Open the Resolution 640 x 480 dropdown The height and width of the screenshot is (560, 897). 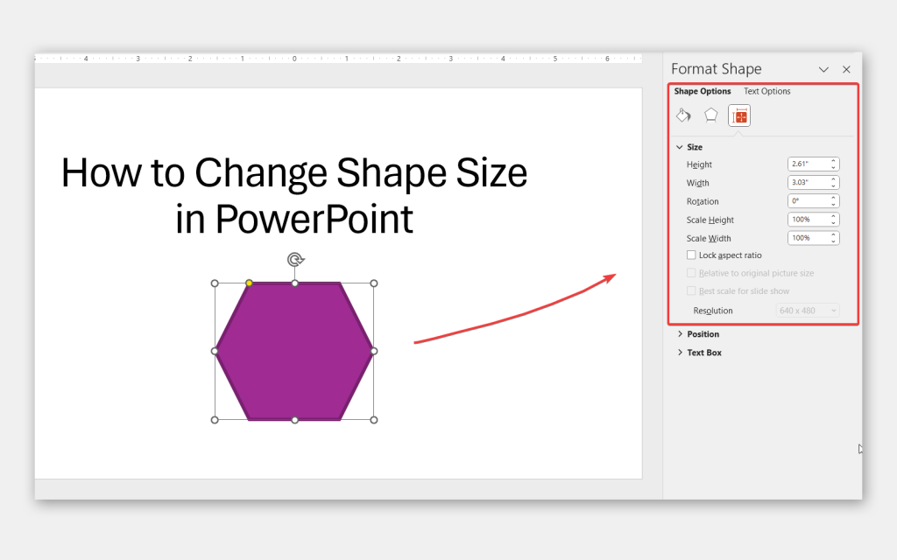pos(807,311)
